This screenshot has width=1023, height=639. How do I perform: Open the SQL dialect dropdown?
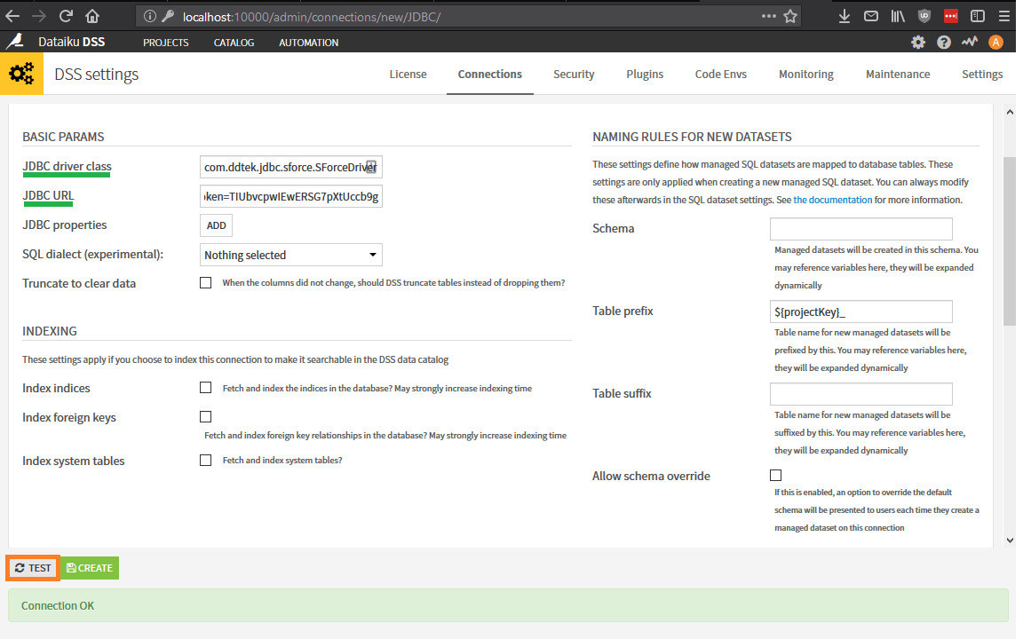pos(290,255)
